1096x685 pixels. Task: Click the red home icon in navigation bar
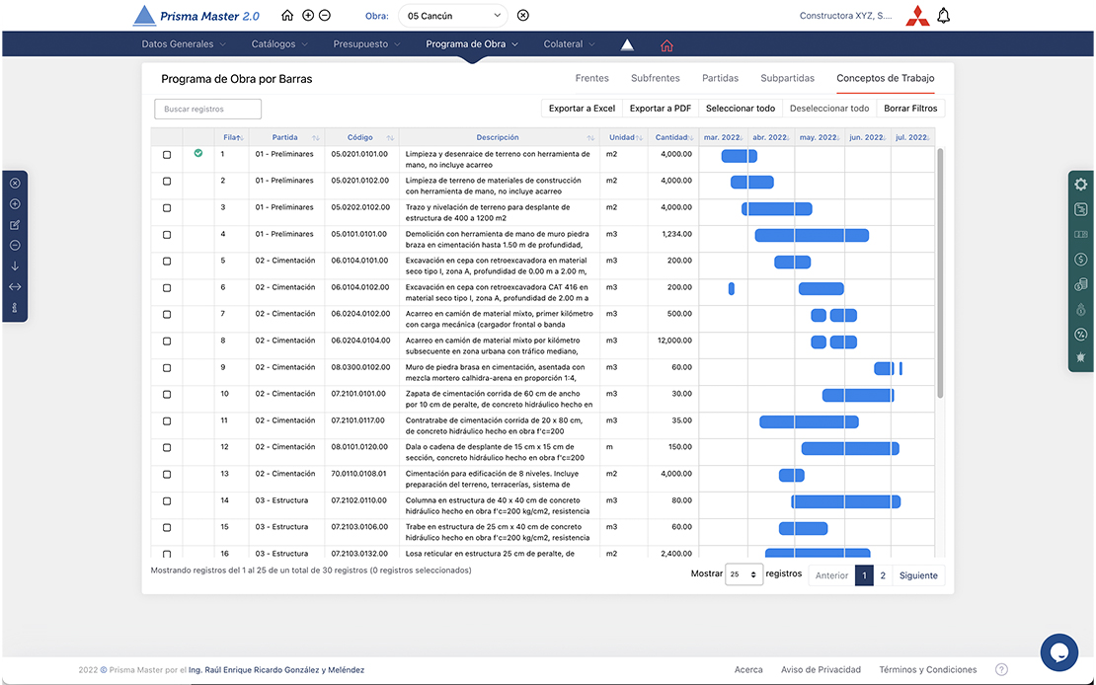[666, 45]
